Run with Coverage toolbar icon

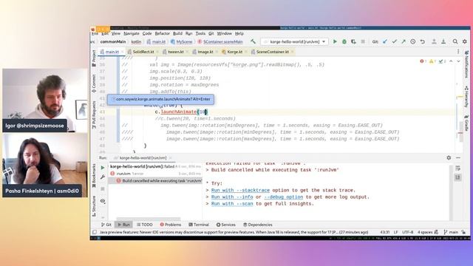(353, 41)
